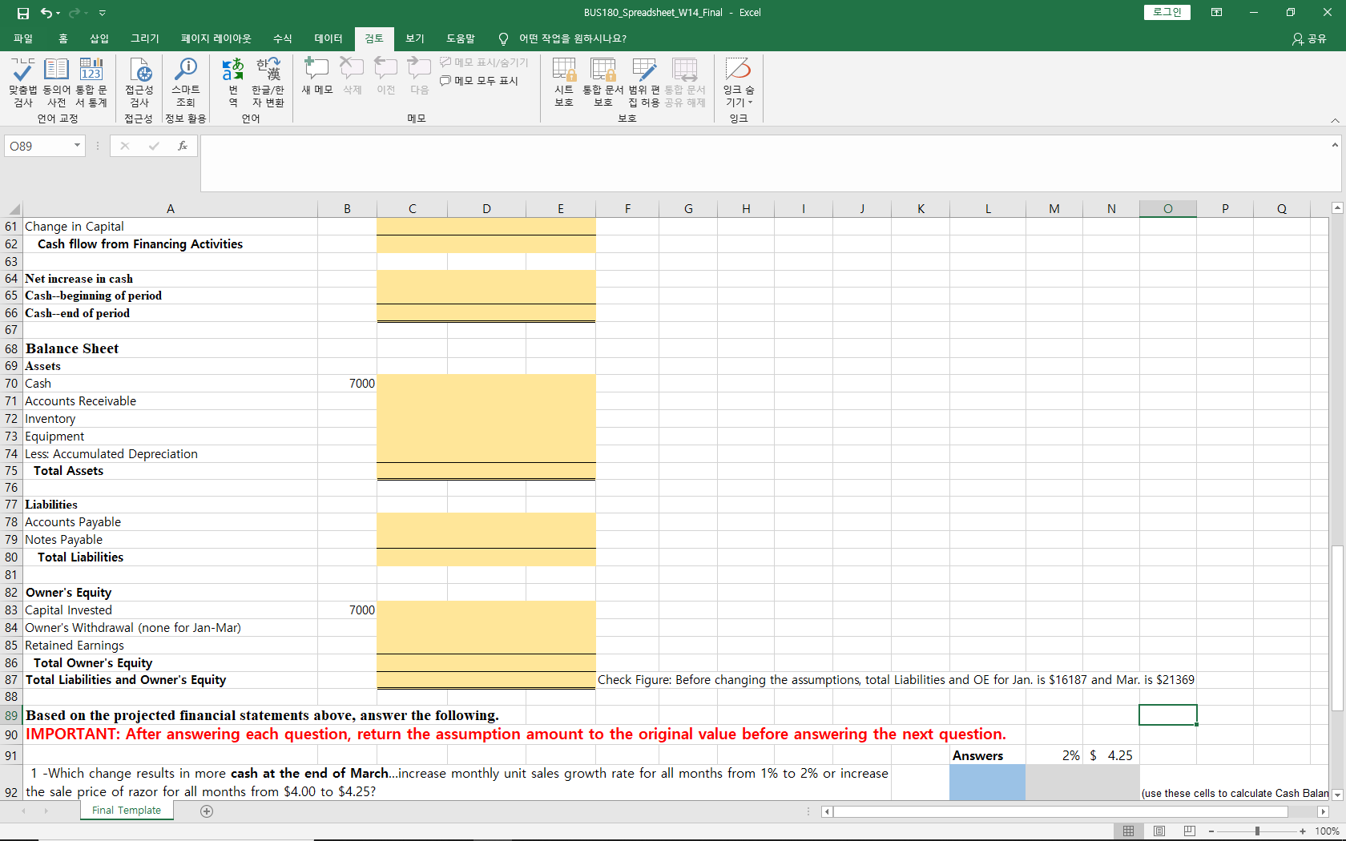Open the 동의어 사전 thesaurus

(56, 80)
